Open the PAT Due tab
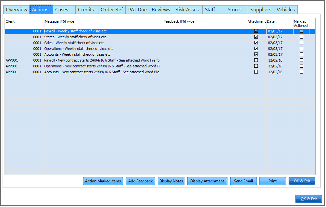 (x=137, y=10)
